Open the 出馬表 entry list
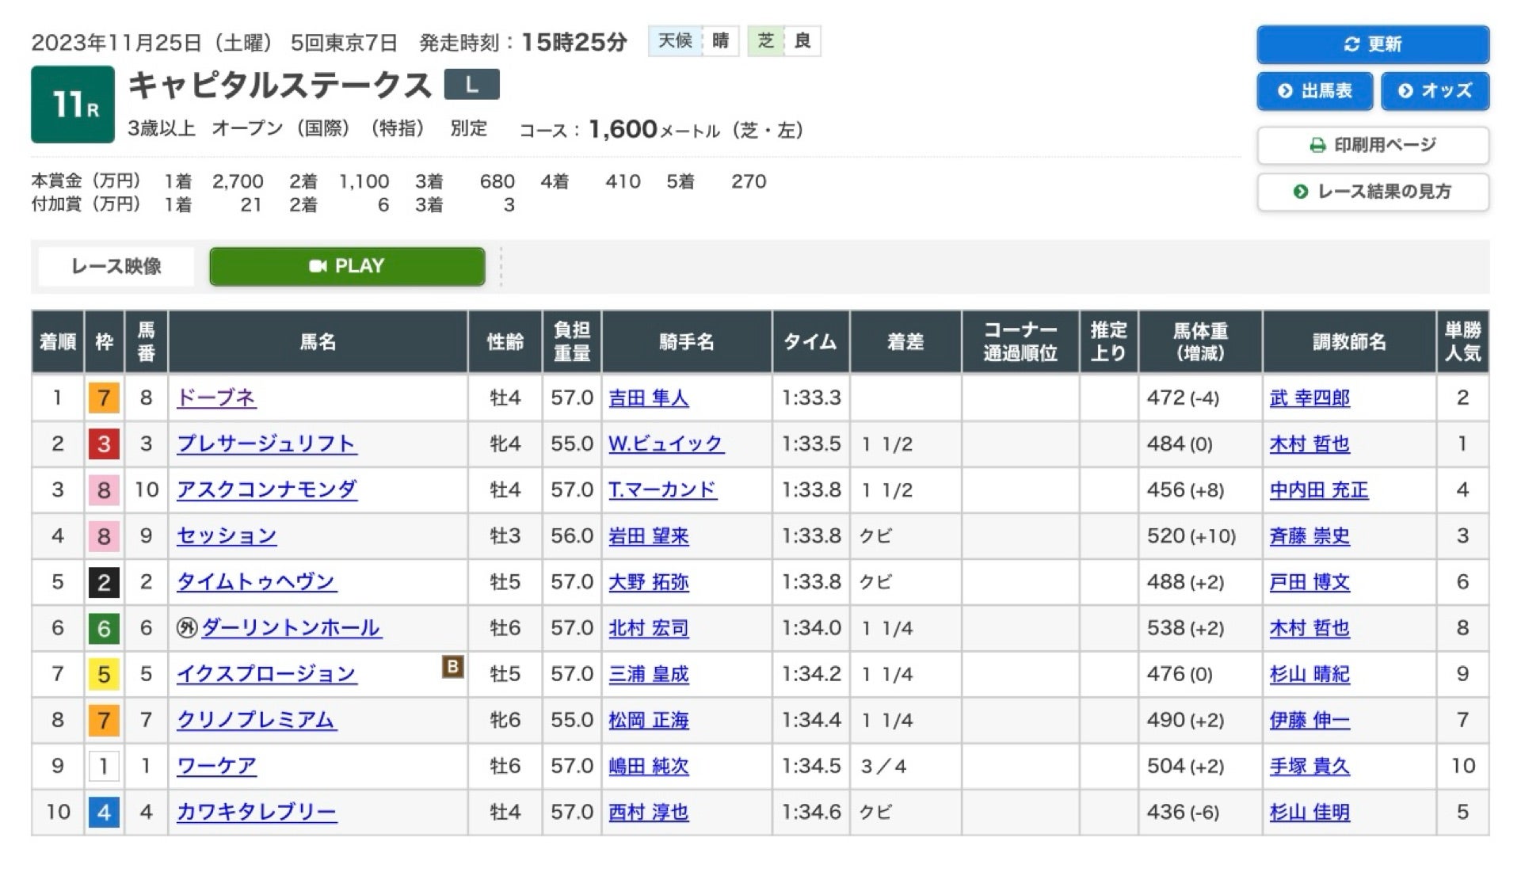Image resolution: width=1521 pixels, height=872 pixels. (1315, 91)
